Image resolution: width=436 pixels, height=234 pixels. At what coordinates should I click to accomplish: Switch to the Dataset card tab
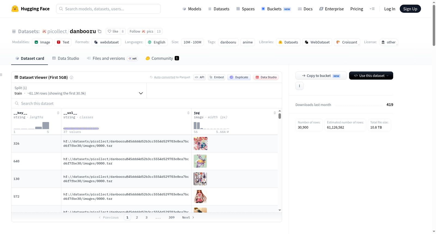tap(29, 58)
